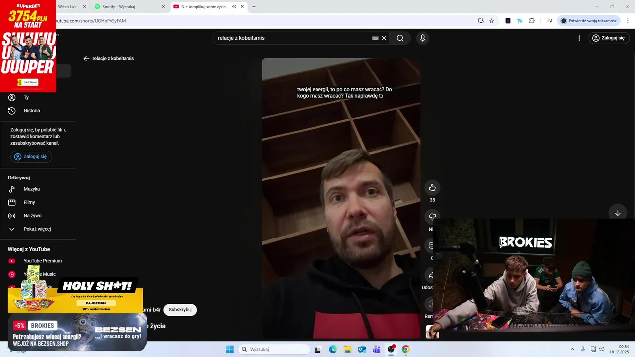This screenshot has width=635, height=357.
Task: Bookmark this page with star icon
Action: [x=491, y=21]
